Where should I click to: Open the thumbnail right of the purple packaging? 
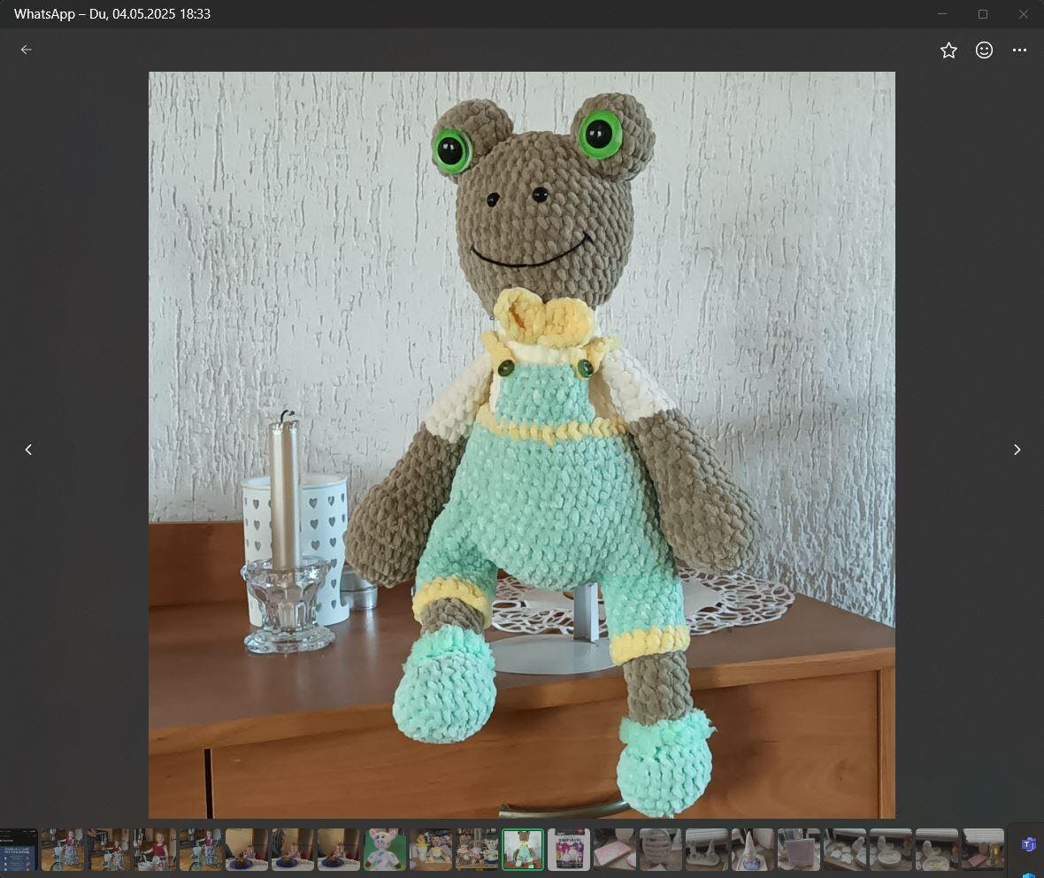tap(615, 850)
